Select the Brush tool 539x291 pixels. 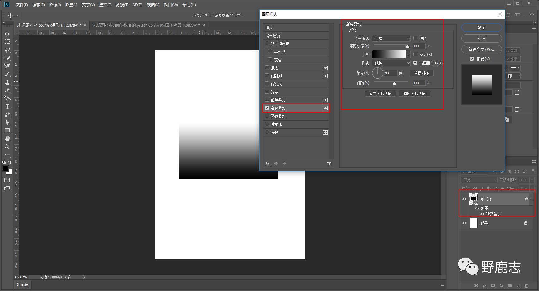pyautogui.click(x=7, y=74)
